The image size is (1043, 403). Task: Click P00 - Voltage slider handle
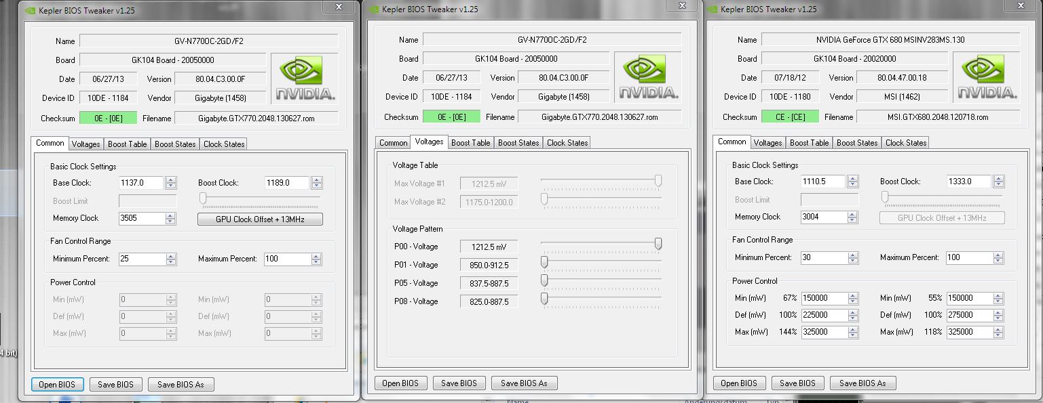tap(658, 243)
